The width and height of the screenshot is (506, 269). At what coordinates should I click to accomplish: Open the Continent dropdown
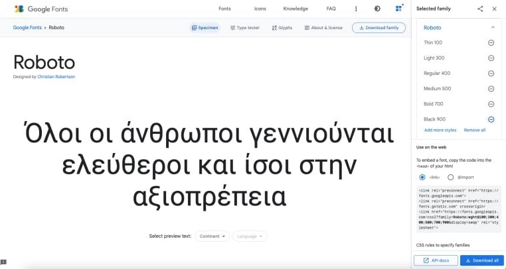pyautogui.click(x=212, y=236)
